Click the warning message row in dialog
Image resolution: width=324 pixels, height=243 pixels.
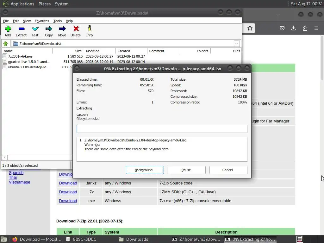coord(127,149)
